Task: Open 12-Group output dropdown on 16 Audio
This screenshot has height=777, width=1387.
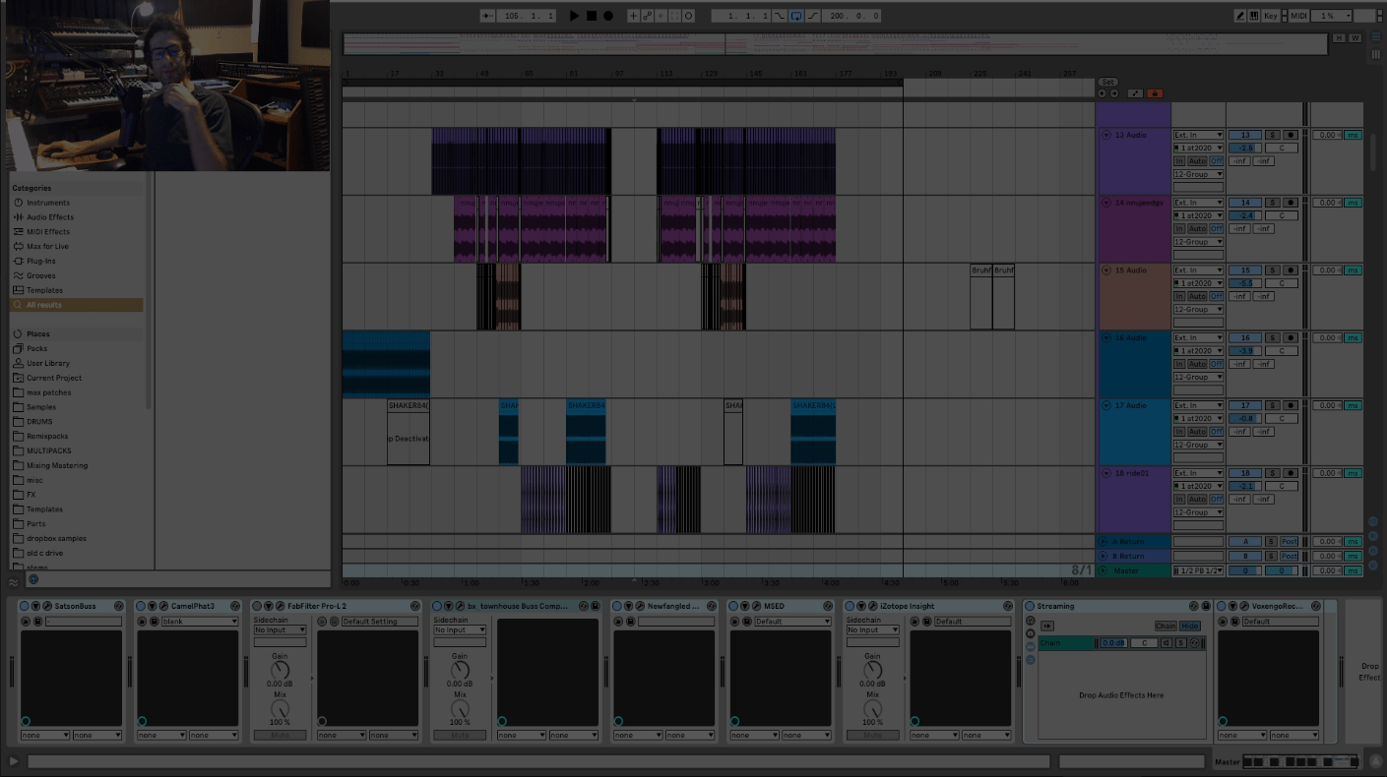Action: coord(1198,377)
